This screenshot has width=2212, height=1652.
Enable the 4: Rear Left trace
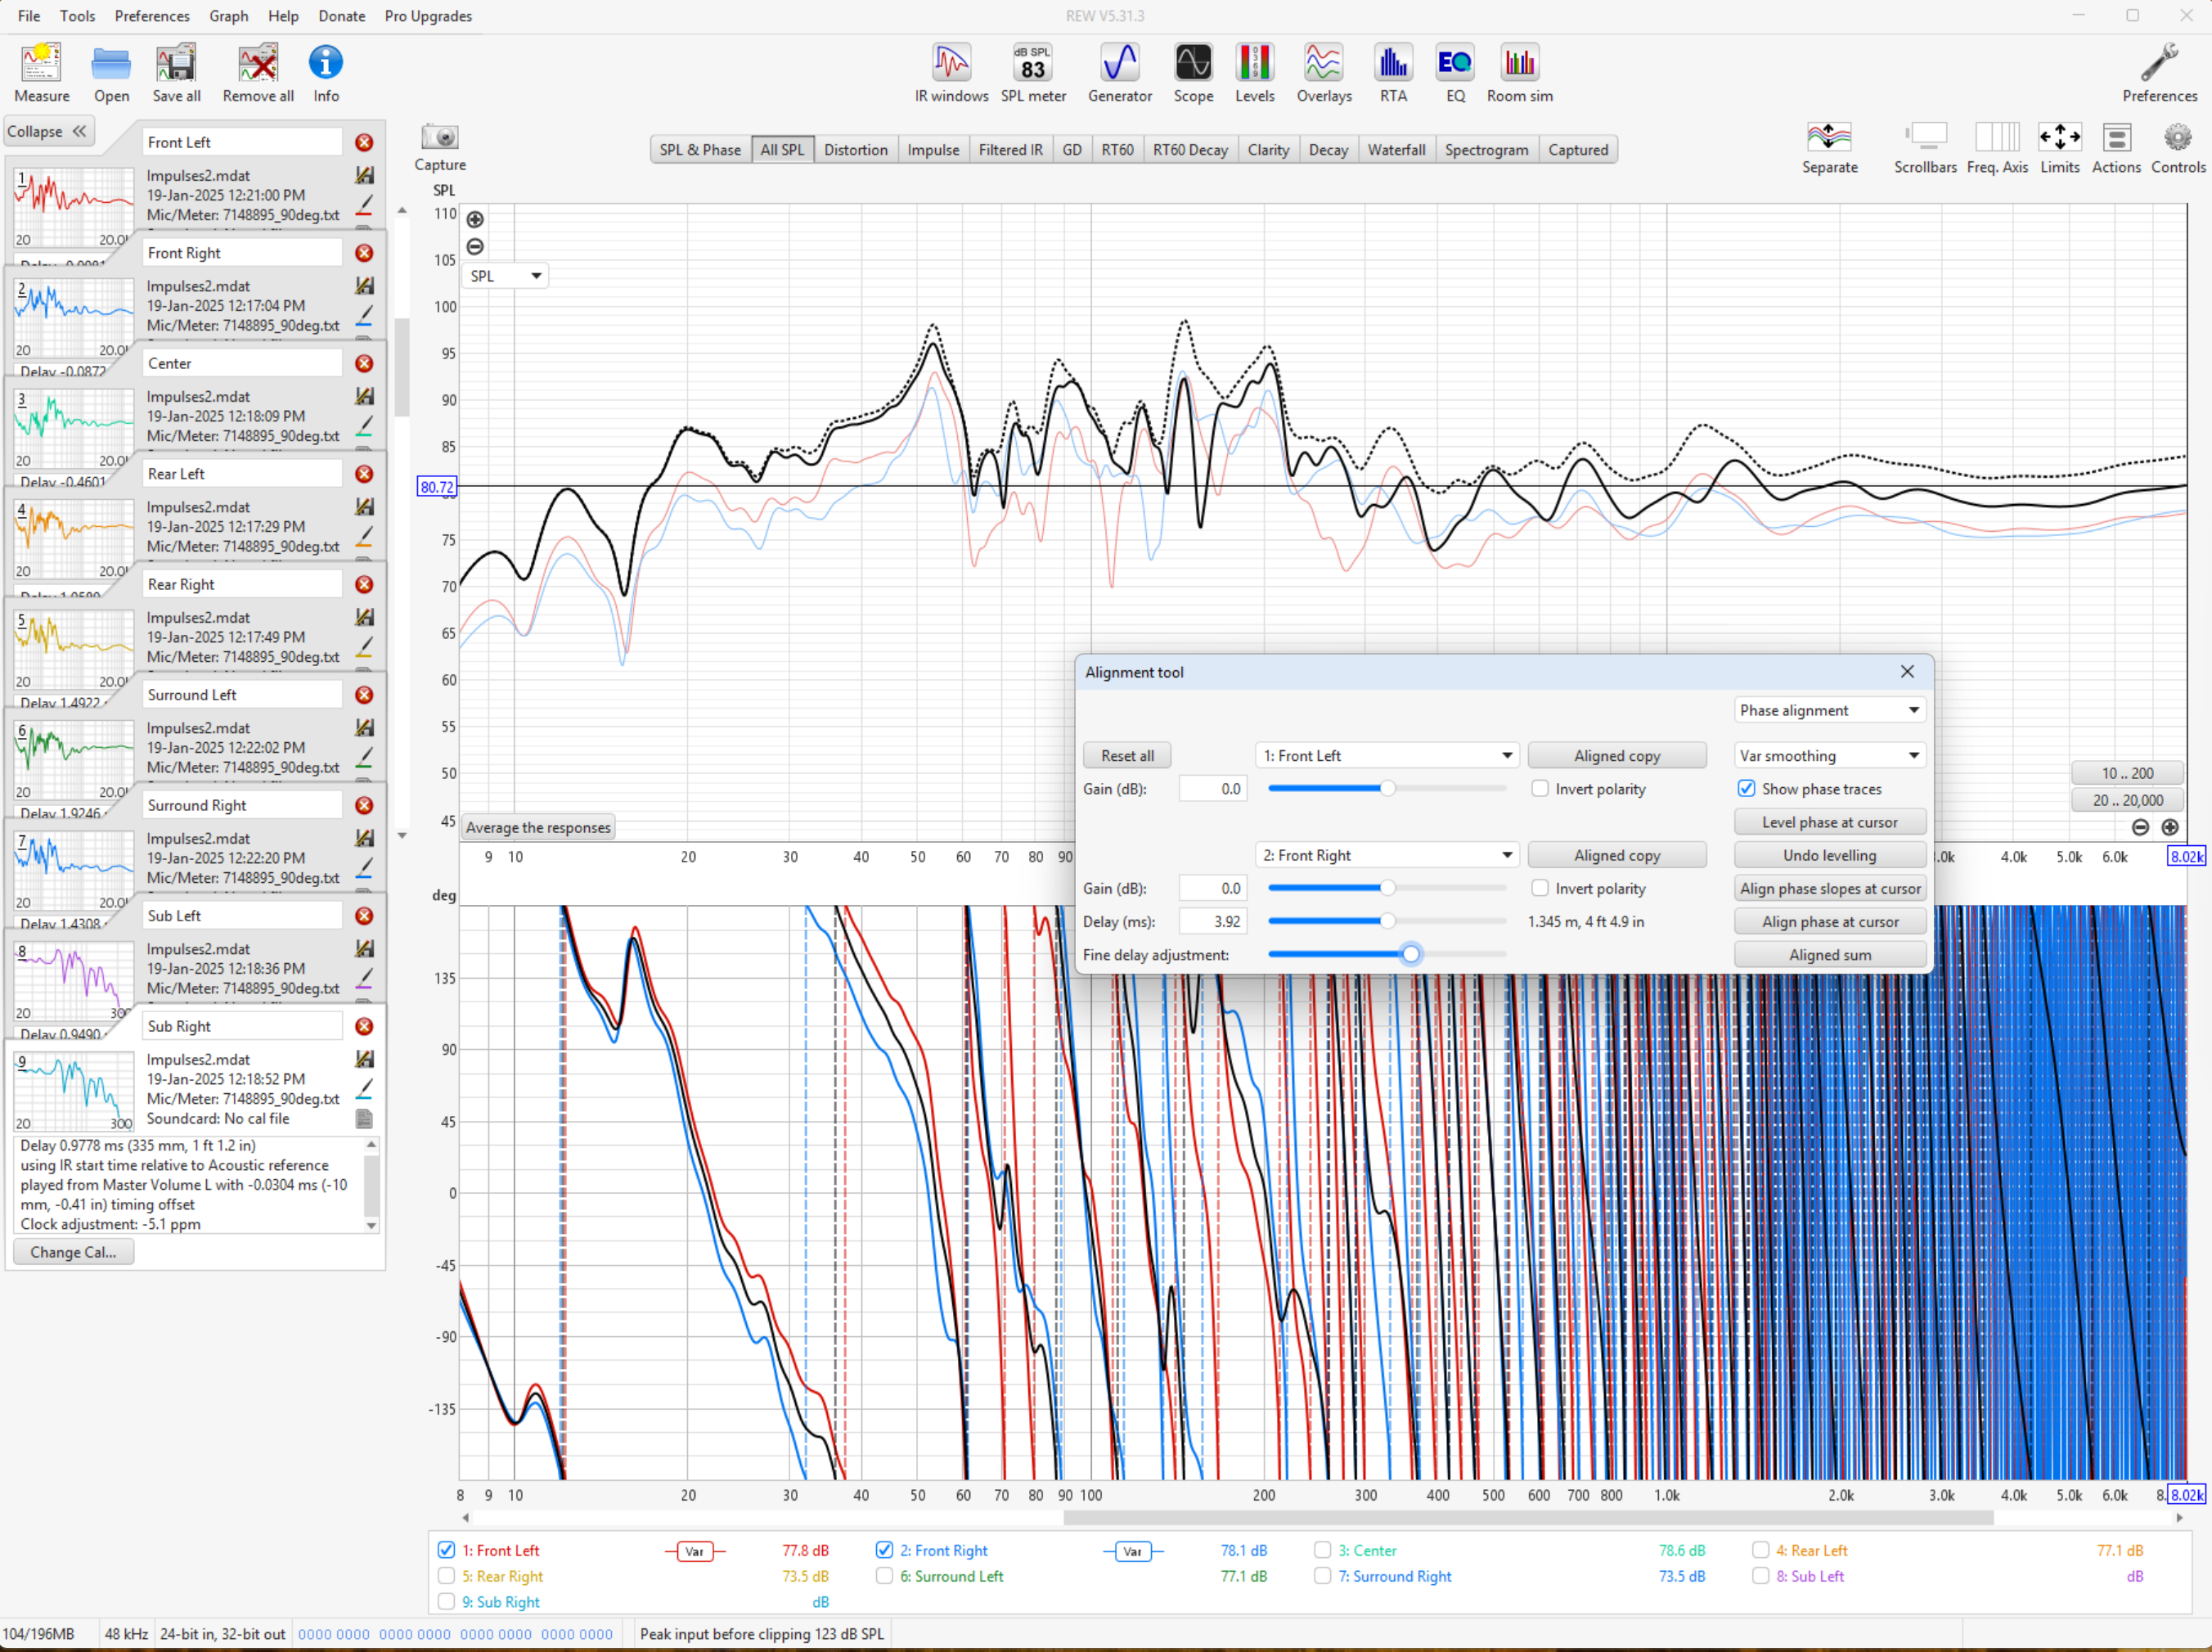[1760, 1550]
